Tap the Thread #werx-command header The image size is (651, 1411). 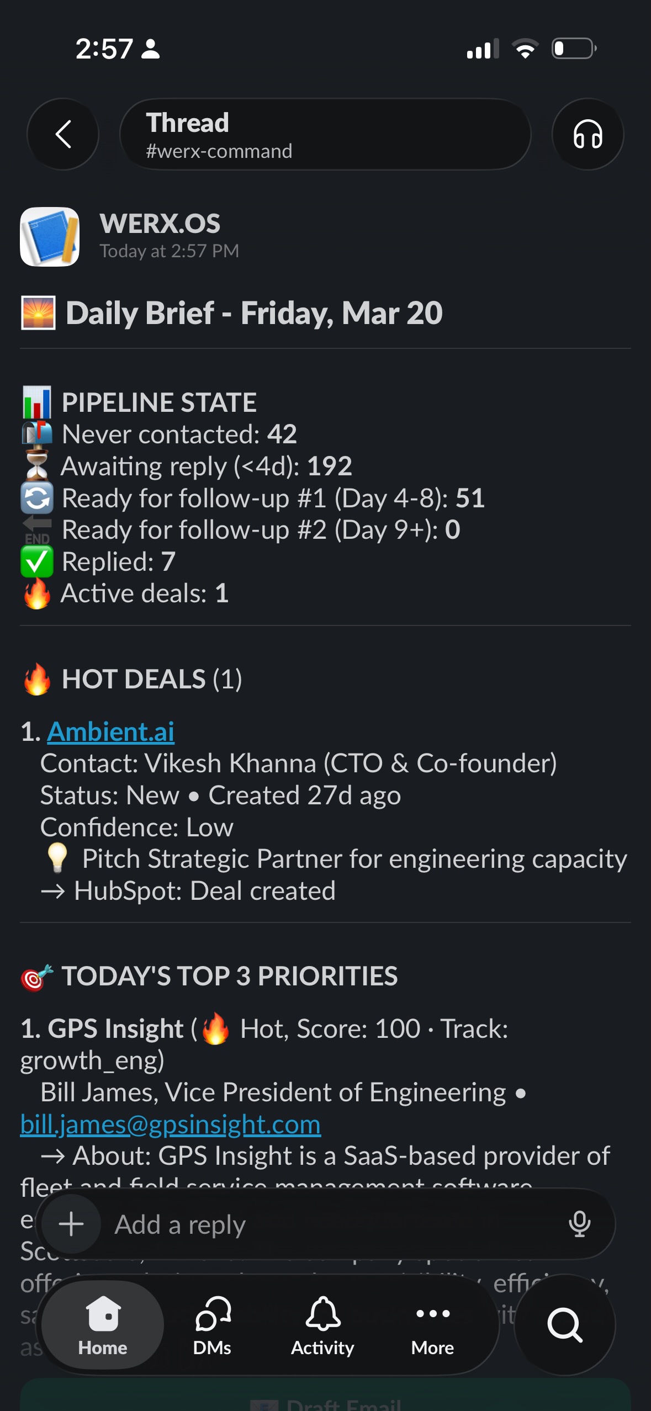(325, 134)
